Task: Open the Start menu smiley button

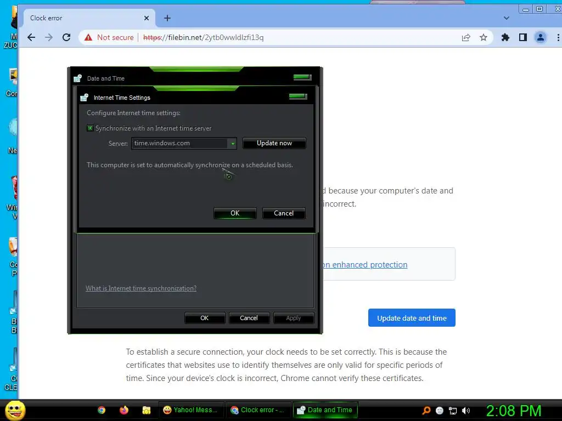Action: 15,411
